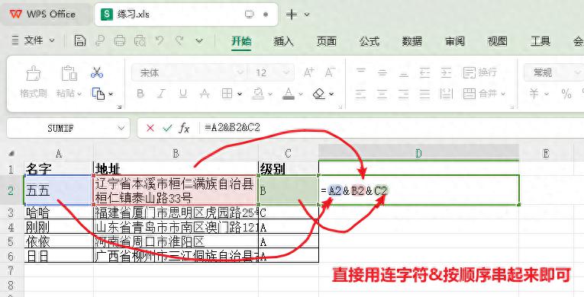Click the Print Preview icon
The image size is (584, 297).
pyautogui.click(x=140, y=40)
